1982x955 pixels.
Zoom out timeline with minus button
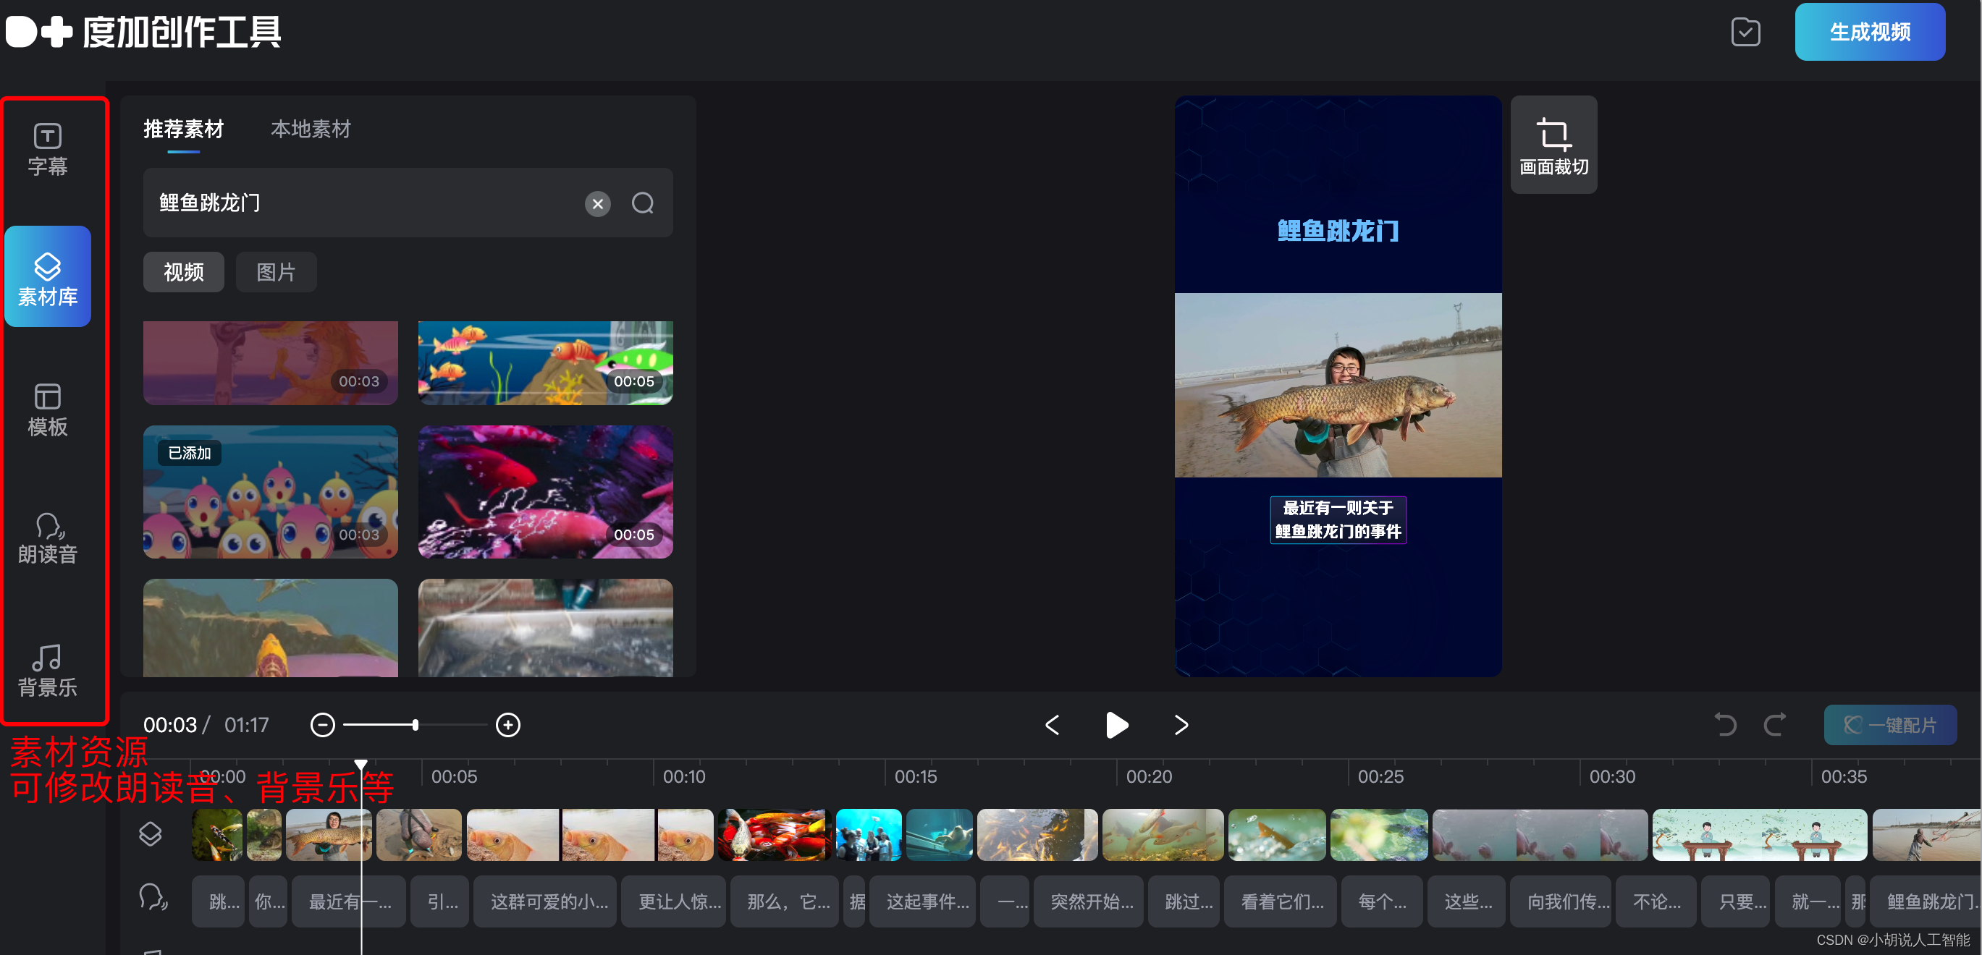point(322,724)
